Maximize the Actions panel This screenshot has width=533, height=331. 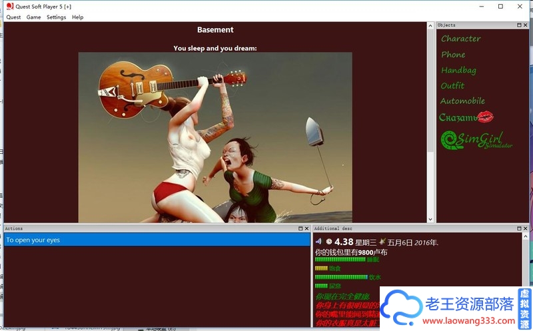[x=300, y=228]
